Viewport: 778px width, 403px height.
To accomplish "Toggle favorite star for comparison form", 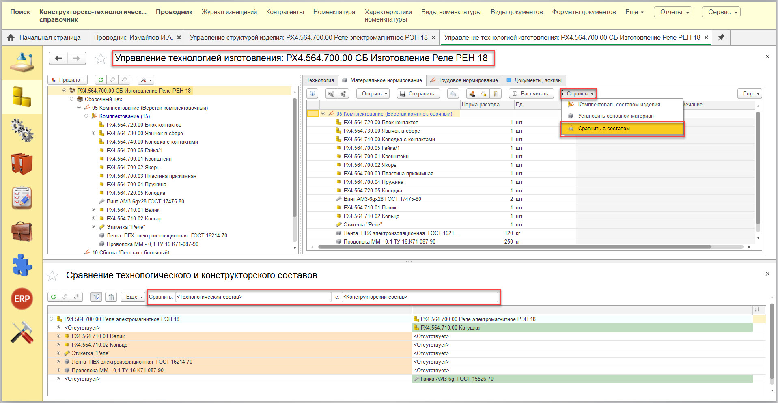I will tap(52, 276).
